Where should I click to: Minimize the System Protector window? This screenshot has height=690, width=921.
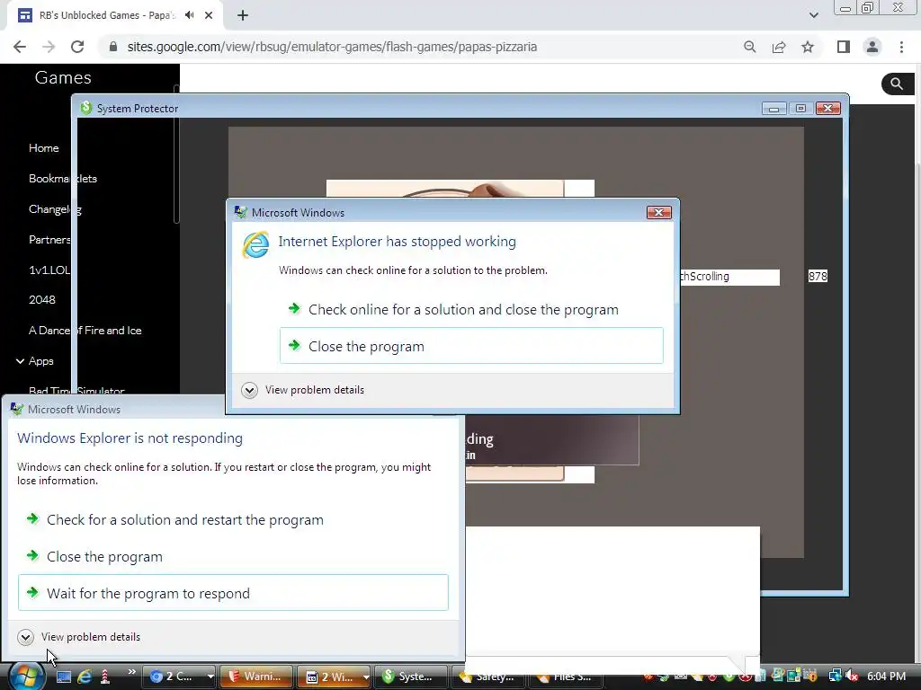coord(774,109)
